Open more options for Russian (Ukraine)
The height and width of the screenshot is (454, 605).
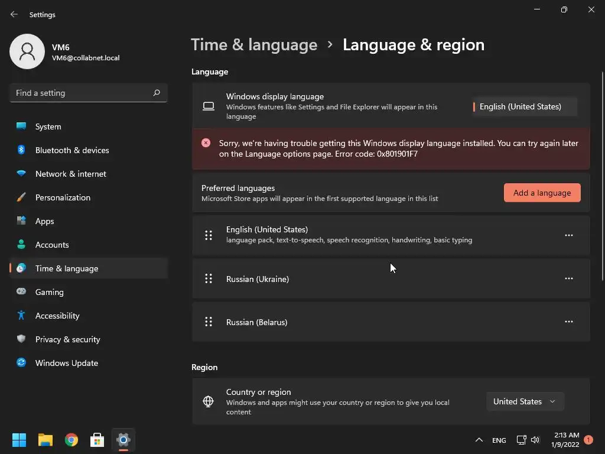[569, 278]
